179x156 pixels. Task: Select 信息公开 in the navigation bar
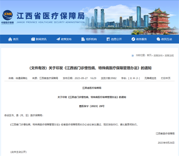point(116,39)
